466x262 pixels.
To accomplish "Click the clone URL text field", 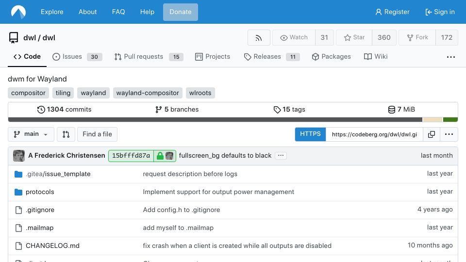I will (x=374, y=134).
